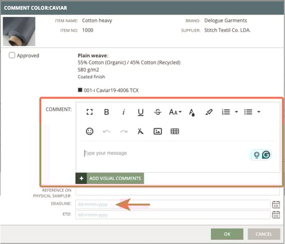Click the Grammarly icon in message box
The image size is (285, 244).
coord(266,155)
